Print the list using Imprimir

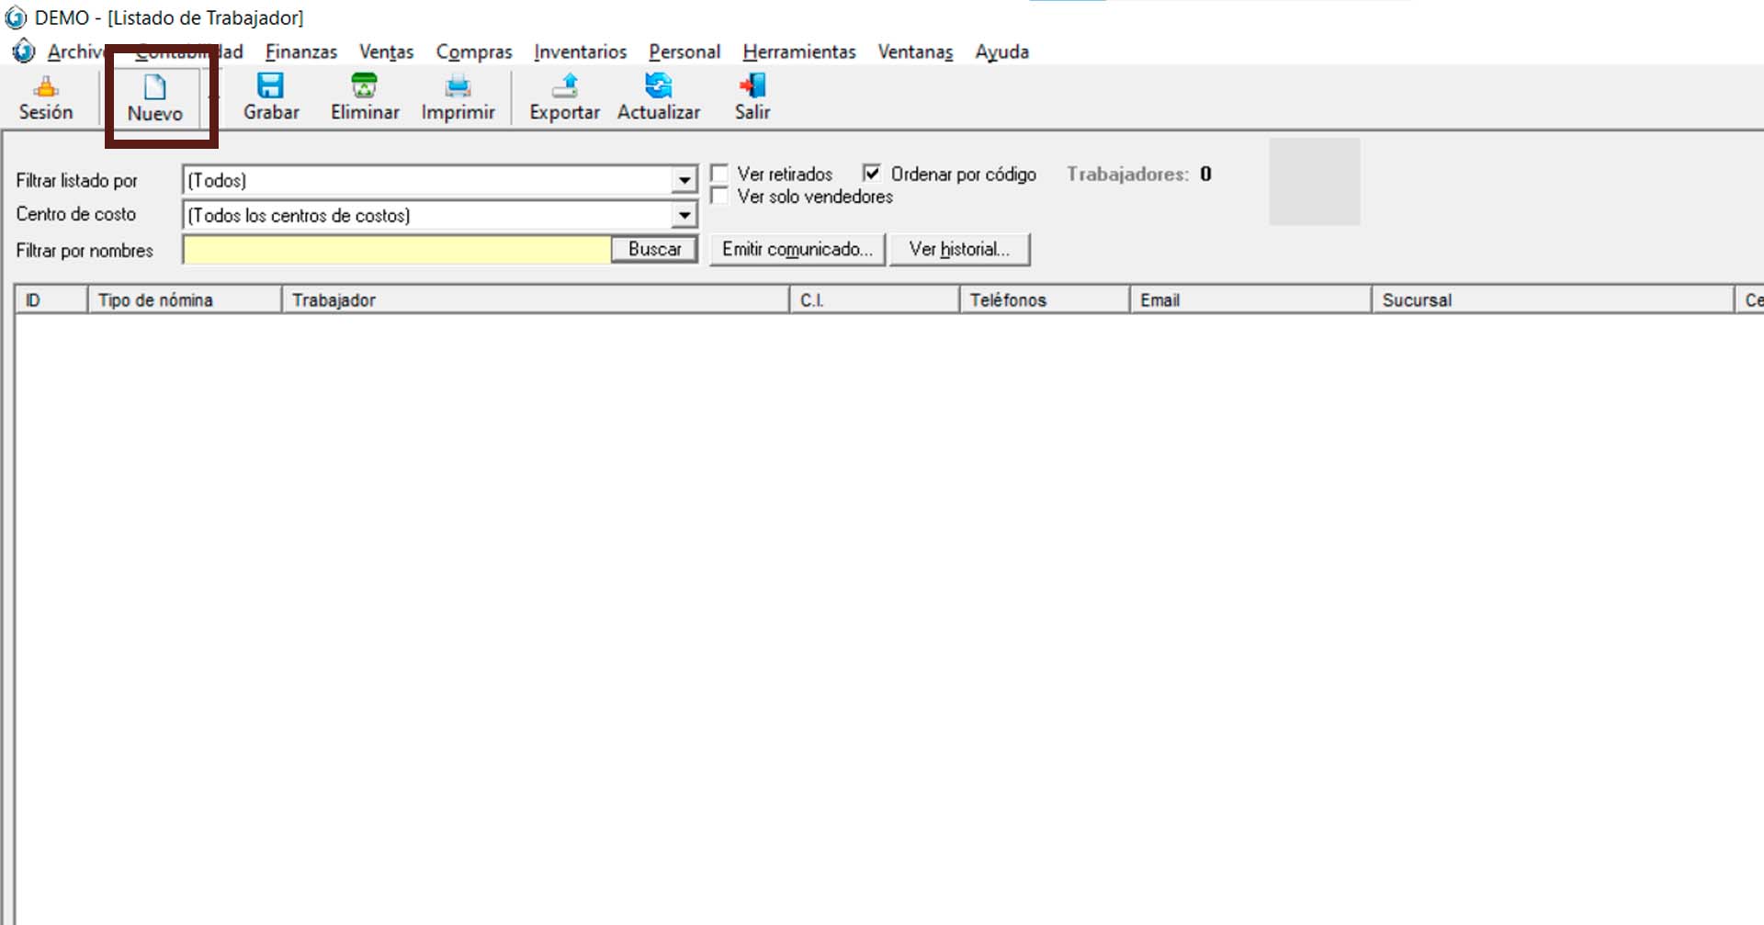[458, 97]
